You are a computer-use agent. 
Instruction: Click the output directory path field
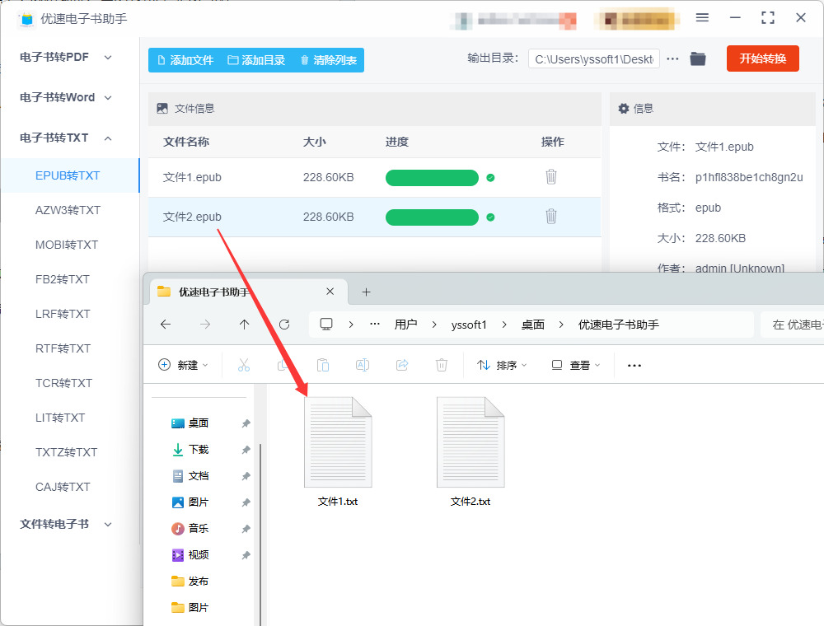point(594,58)
